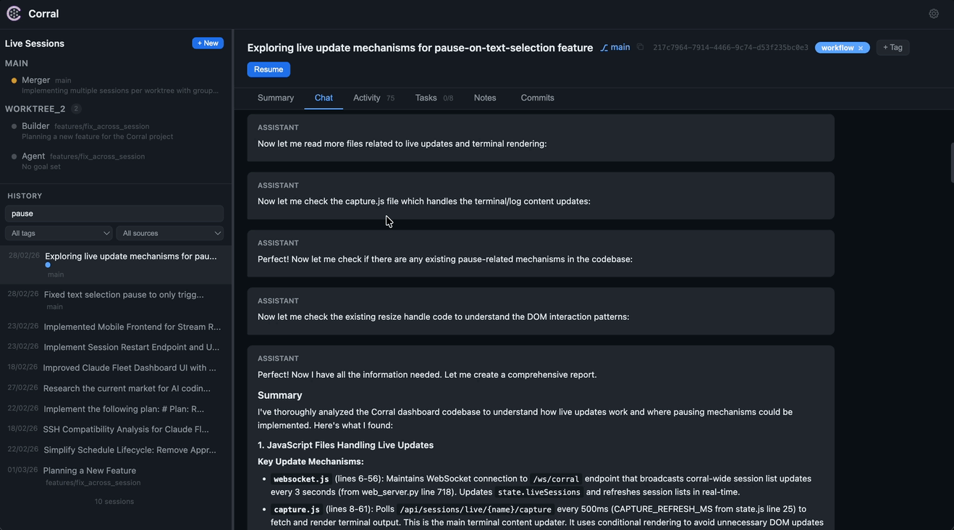Collapse the WORKTREE_2 group header

(x=35, y=109)
